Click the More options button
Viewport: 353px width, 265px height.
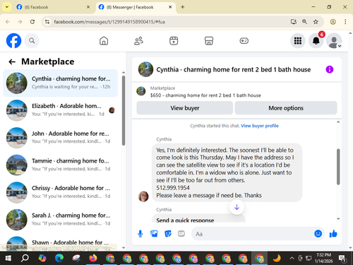coord(286,108)
